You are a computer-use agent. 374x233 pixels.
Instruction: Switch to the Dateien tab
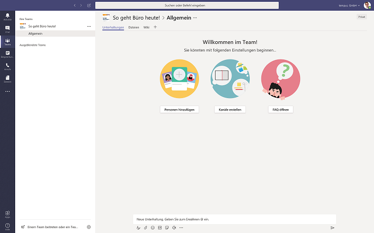[134, 28]
